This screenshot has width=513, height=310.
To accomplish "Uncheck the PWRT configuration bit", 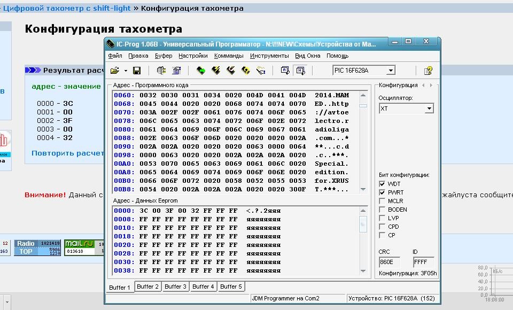I will click(x=382, y=192).
